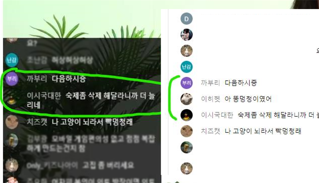319x183 pixels.
Task: Select 치즈캣's avatar in the white chat list
Action: [187, 131]
